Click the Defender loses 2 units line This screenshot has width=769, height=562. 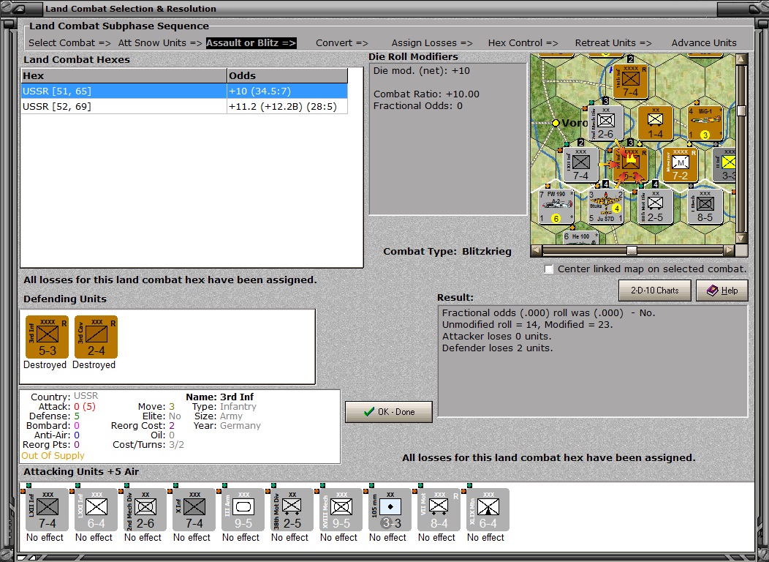click(497, 348)
